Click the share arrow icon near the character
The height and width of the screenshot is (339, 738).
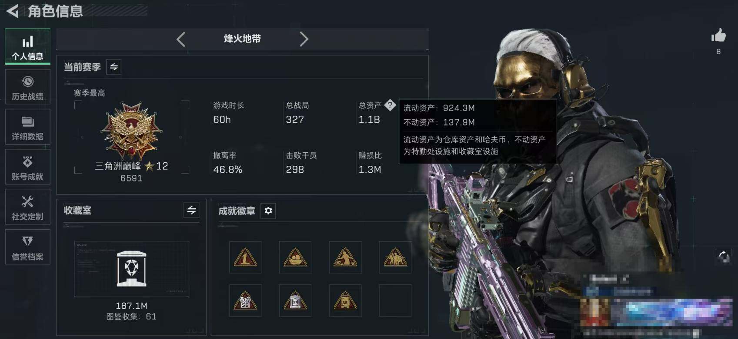[724, 256]
